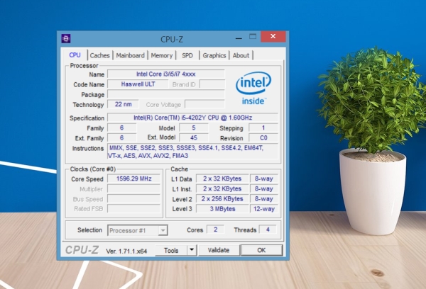This screenshot has width=426, height=289.
Task: Click the Name field 'Intel Core i3/i5/i7 4xxx'
Action: click(166, 74)
